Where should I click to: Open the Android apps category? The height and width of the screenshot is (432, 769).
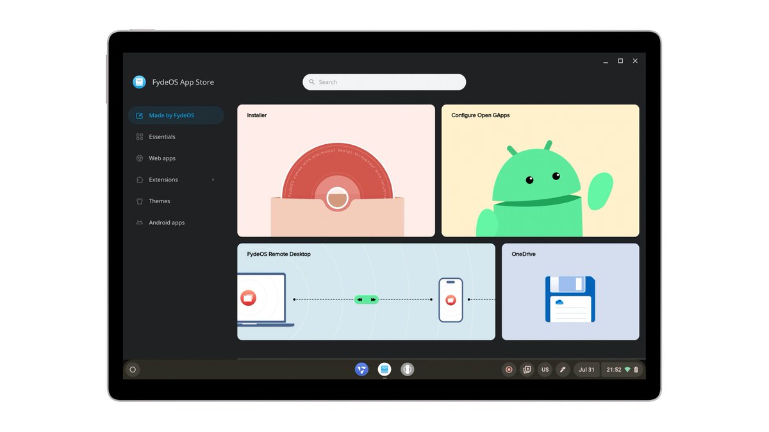[176, 222]
